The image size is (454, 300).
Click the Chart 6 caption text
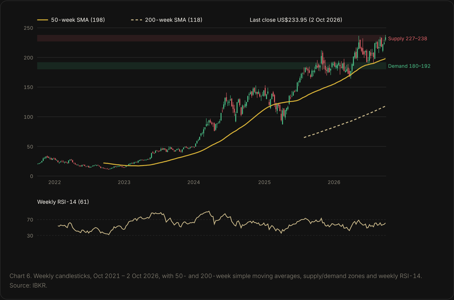pos(216,276)
